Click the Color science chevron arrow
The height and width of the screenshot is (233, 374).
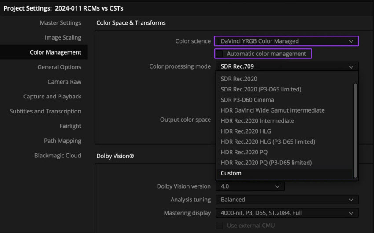coord(351,41)
